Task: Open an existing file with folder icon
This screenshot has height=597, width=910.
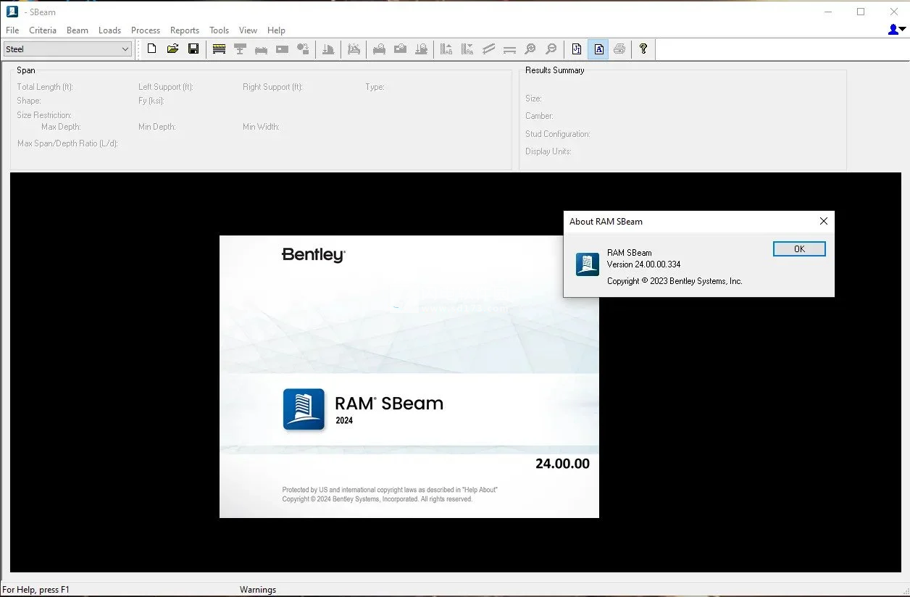Action: (x=172, y=49)
